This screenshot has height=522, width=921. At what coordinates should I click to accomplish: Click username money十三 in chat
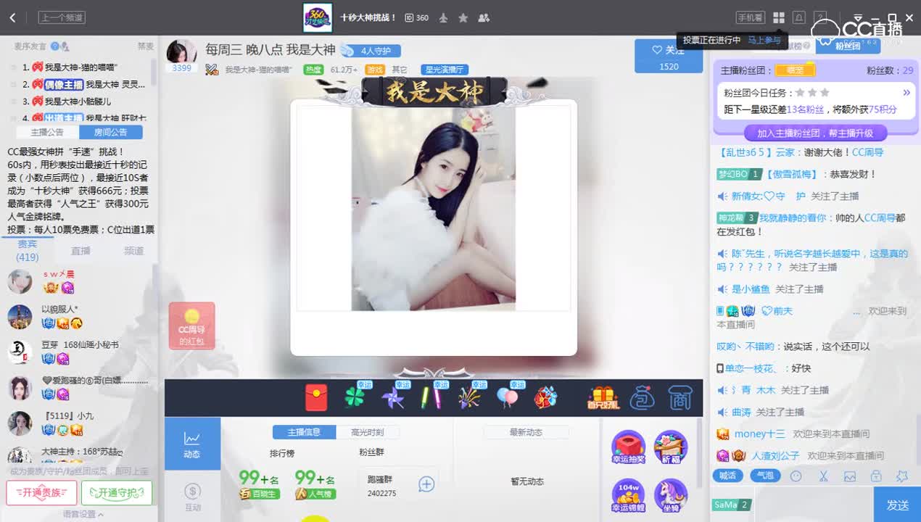coord(759,434)
